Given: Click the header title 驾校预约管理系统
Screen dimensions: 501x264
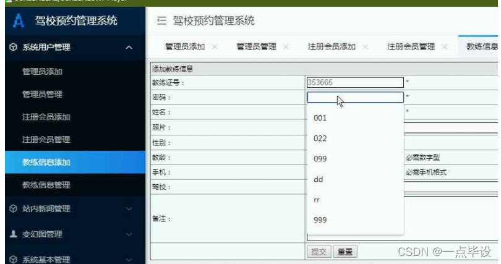Looking at the screenshot, I should [213, 21].
